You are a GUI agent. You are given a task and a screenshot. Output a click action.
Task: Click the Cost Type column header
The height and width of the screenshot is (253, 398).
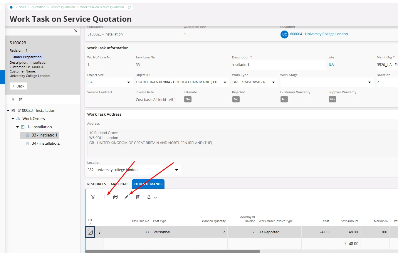pyautogui.click(x=160, y=221)
